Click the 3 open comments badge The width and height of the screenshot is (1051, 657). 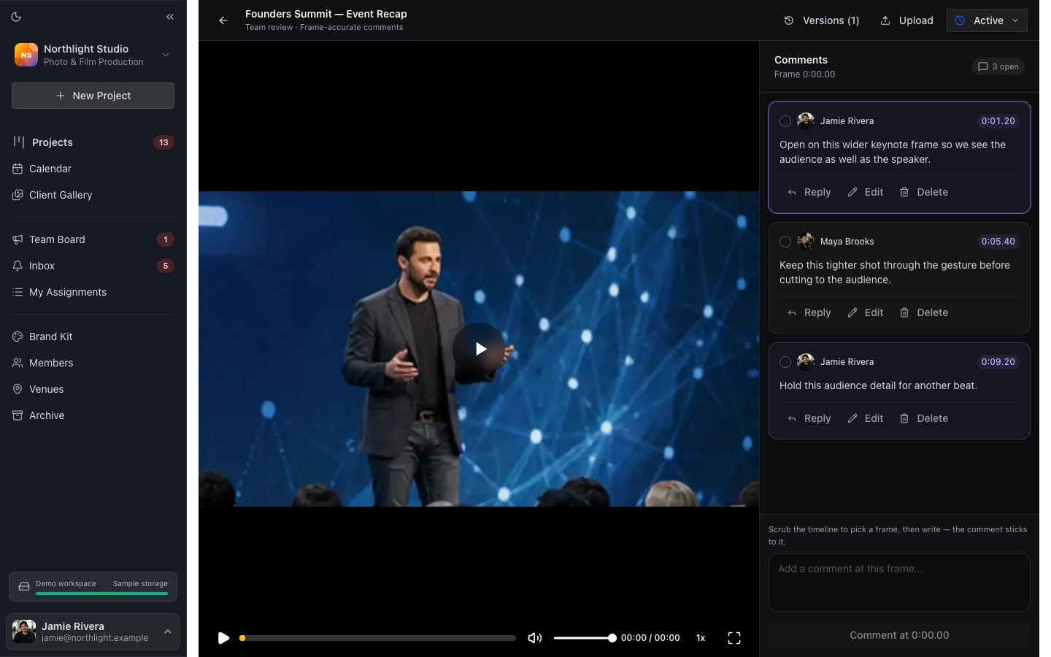pyautogui.click(x=998, y=66)
